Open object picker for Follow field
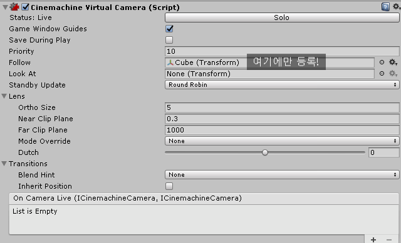The height and width of the screenshot is (243, 401). pos(382,62)
